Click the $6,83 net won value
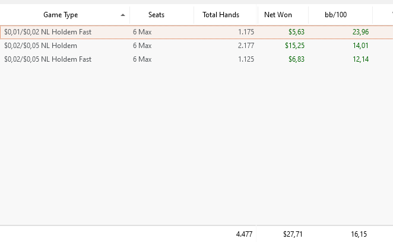The height and width of the screenshot is (242, 393). (x=296, y=59)
